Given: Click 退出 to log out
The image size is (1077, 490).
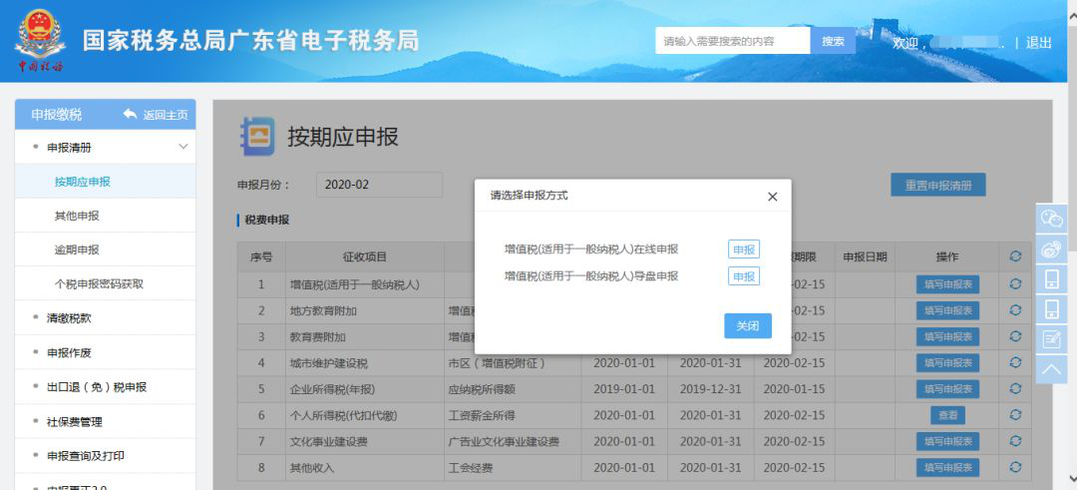Looking at the screenshot, I should click(x=1038, y=43).
